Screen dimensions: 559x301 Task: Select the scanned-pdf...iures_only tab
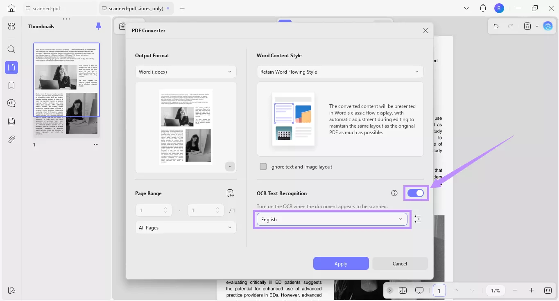135,8
